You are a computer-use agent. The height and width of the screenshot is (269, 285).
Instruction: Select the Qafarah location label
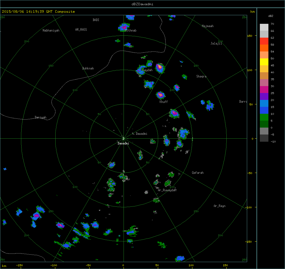198,173
